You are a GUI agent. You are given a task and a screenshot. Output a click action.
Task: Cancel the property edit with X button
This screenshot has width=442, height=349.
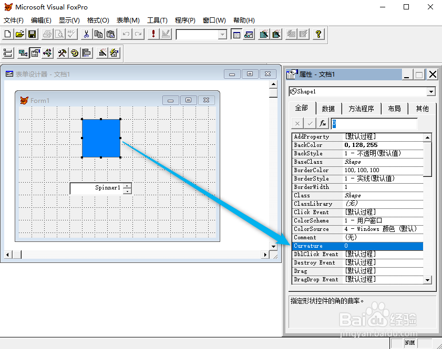297,123
